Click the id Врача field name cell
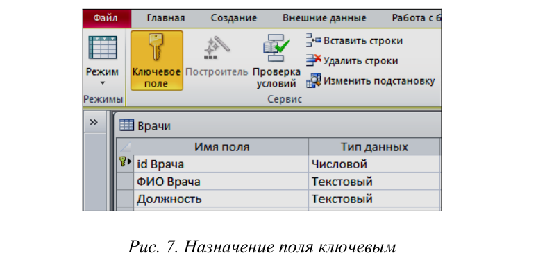 [x=221, y=164]
